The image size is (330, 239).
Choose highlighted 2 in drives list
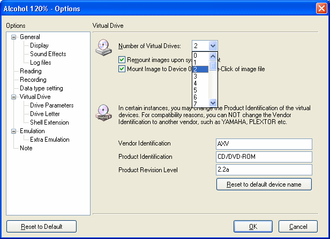coord(200,69)
